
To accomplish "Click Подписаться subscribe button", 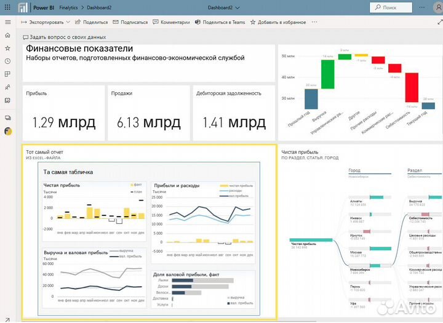I will (130, 22).
